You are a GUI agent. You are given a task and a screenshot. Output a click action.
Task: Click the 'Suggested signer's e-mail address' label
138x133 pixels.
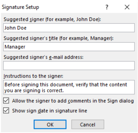(43, 57)
